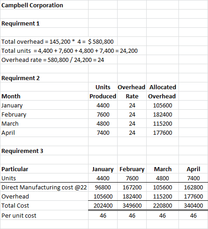Select direct manufacturing cost 96800 for January
The width and height of the screenshot is (208, 229).
click(103, 188)
